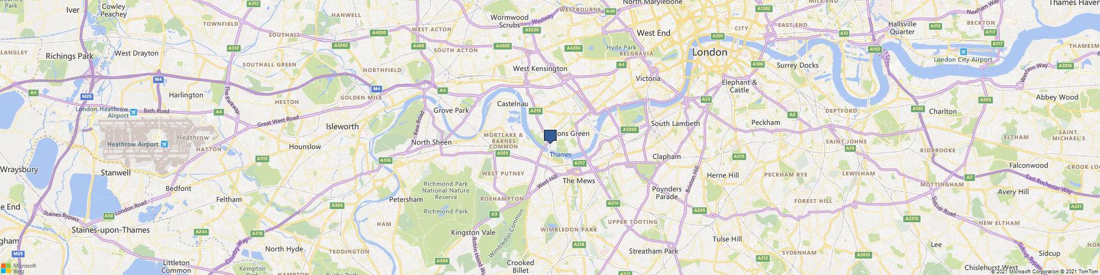Select the London city label
1100x275 pixels.
[710, 52]
